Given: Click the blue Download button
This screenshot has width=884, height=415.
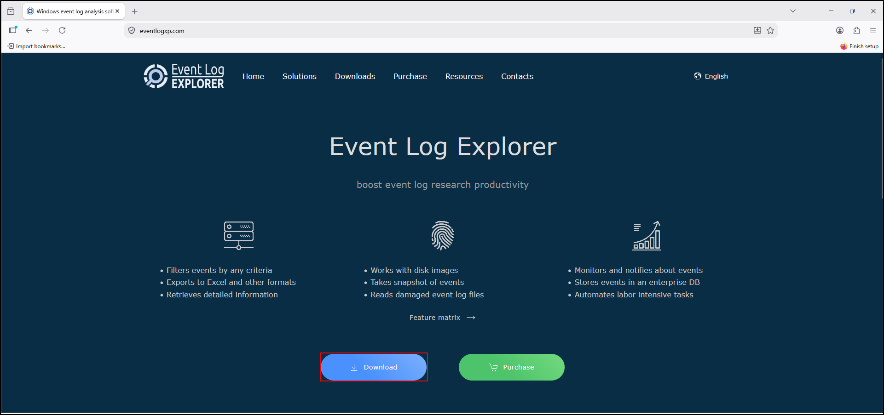Looking at the screenshot, I should (374, 367).
